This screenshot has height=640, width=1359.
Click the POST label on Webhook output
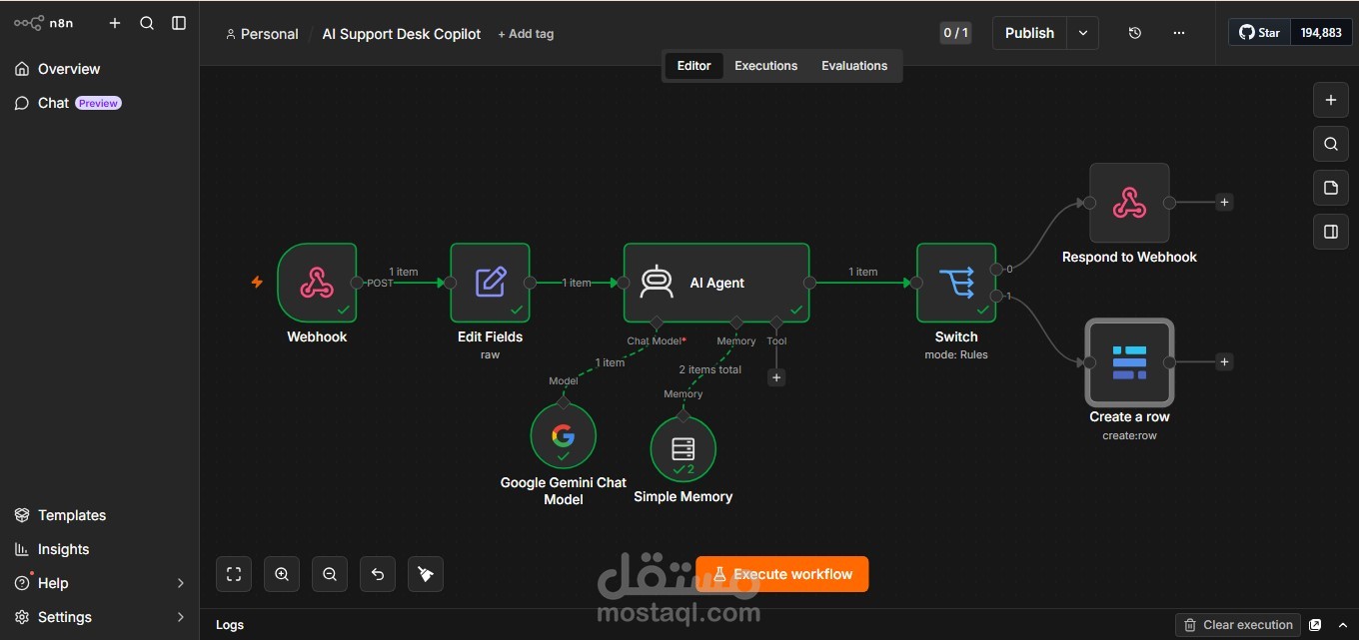point(380,284)
